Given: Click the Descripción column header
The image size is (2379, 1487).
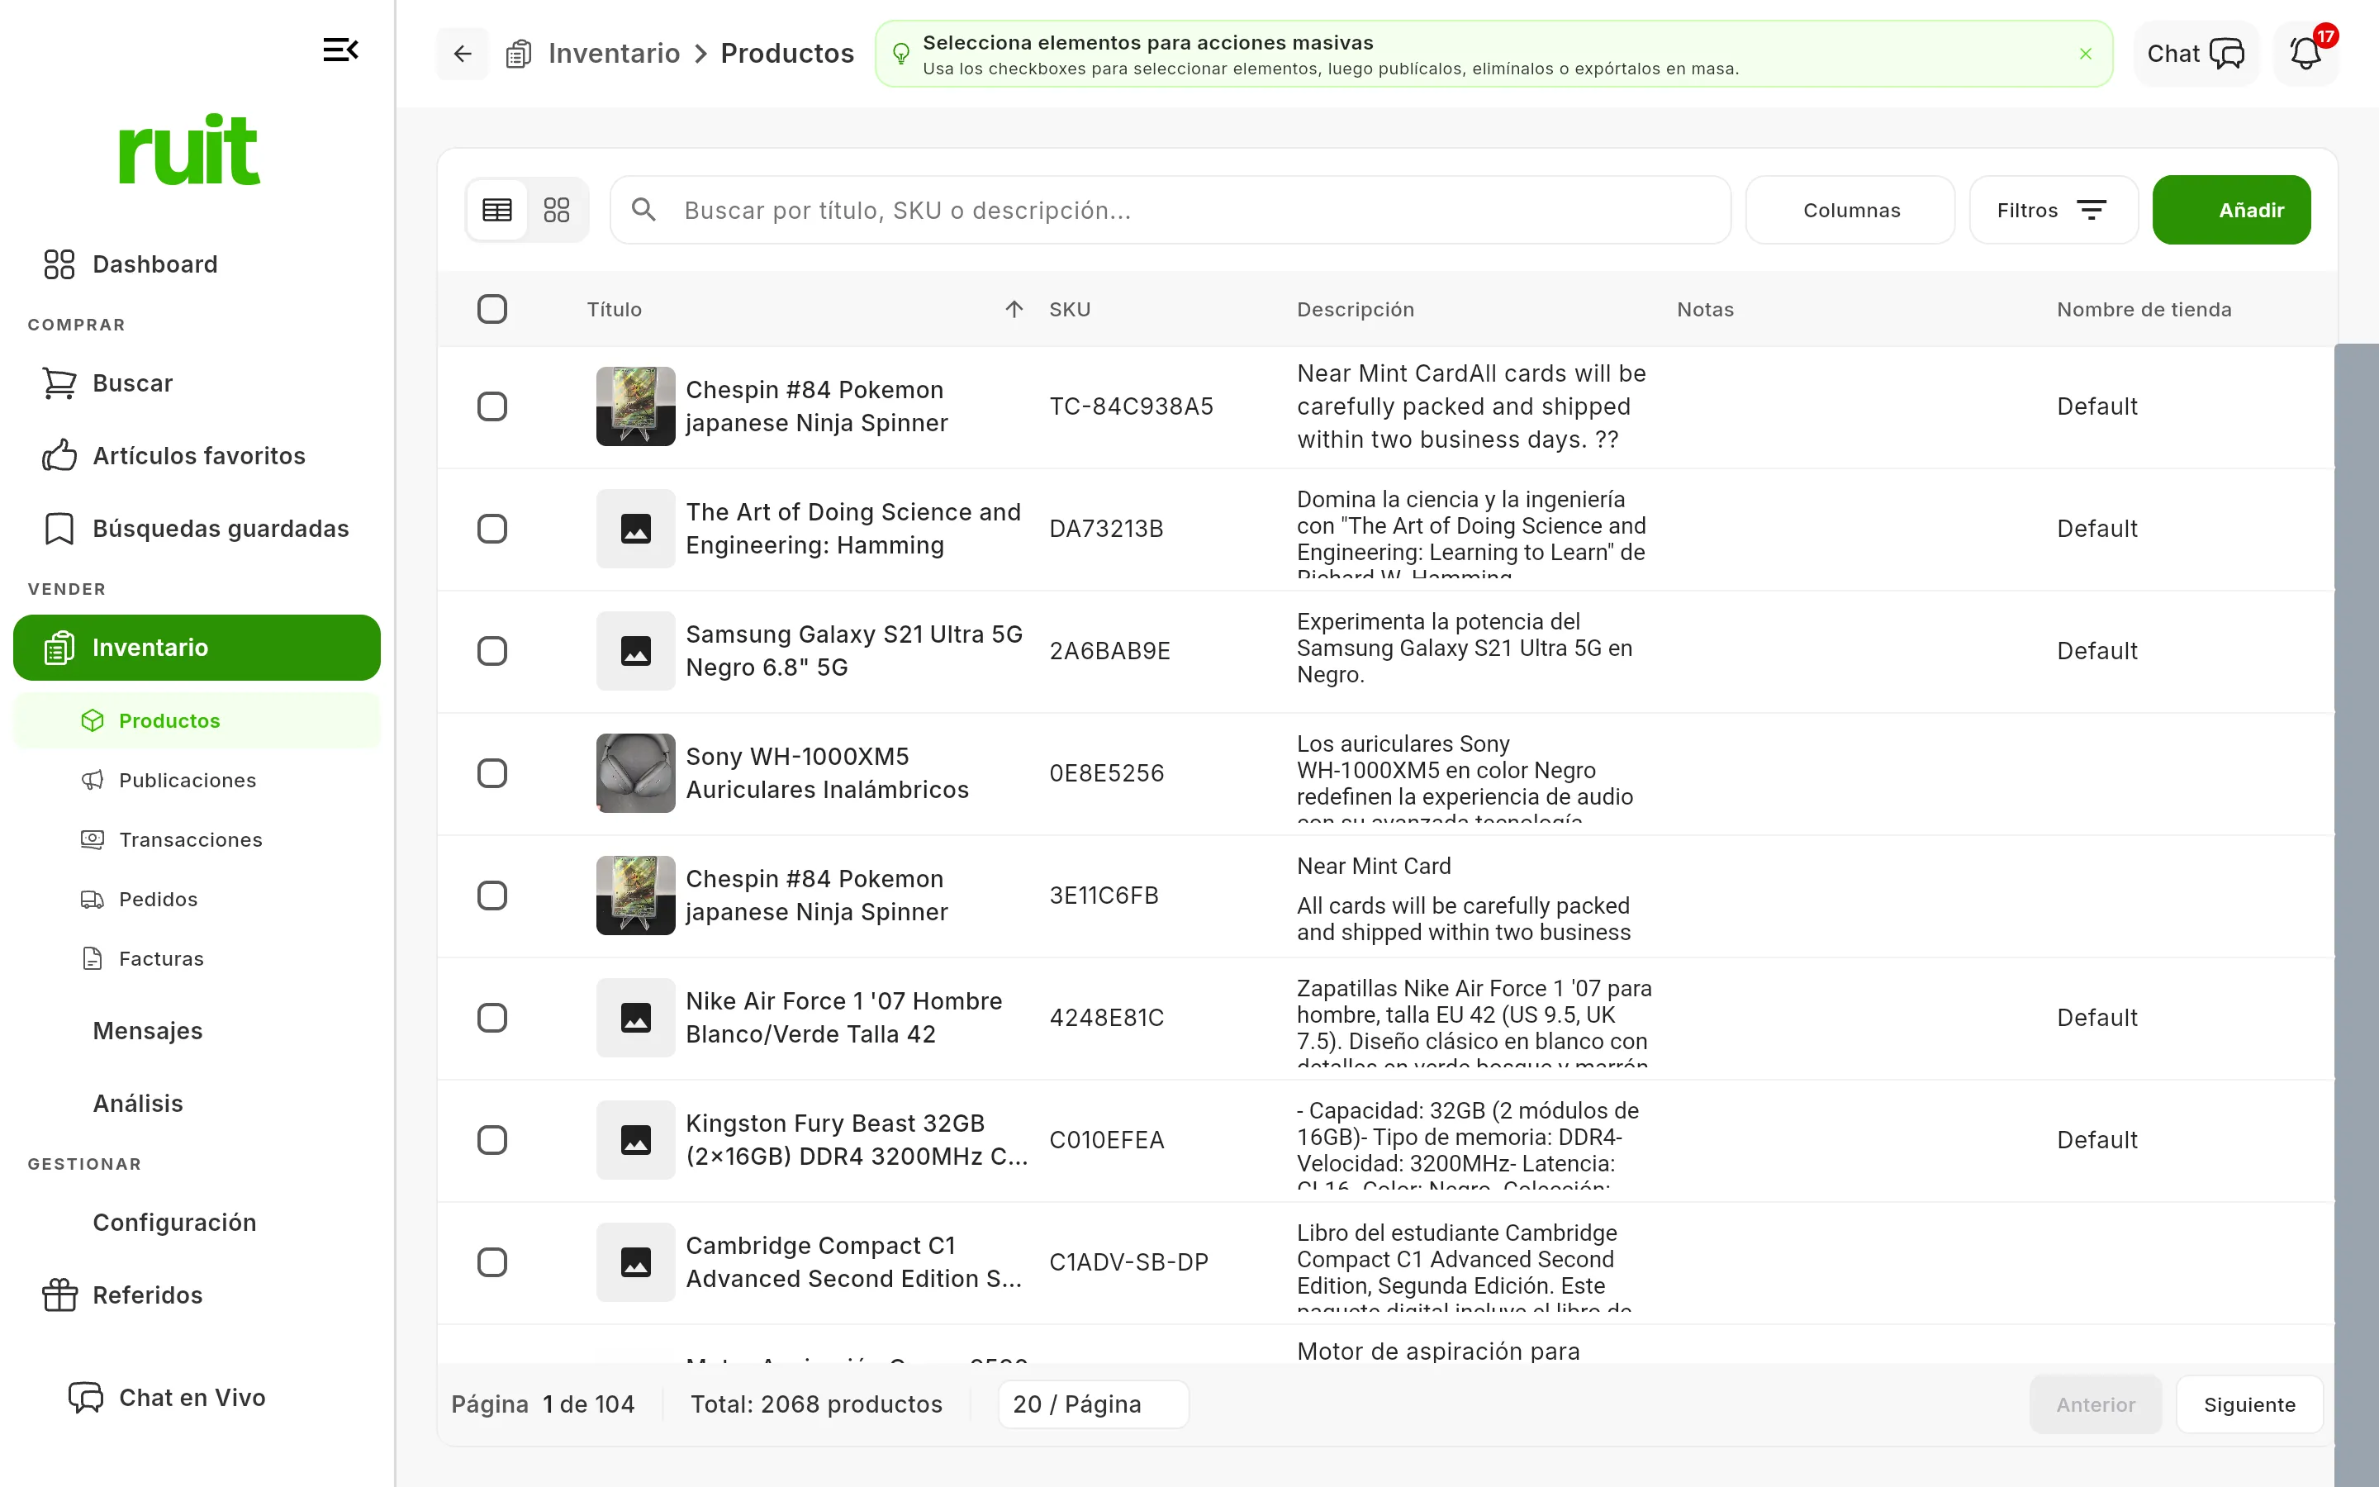Looking at the screenshot, I should click(x=1356, y=309).
